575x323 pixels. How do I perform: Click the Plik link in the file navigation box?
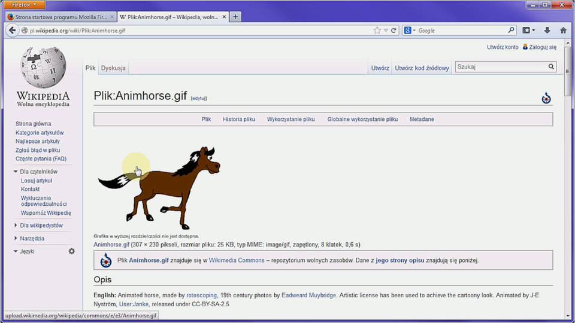click(206, 120)
